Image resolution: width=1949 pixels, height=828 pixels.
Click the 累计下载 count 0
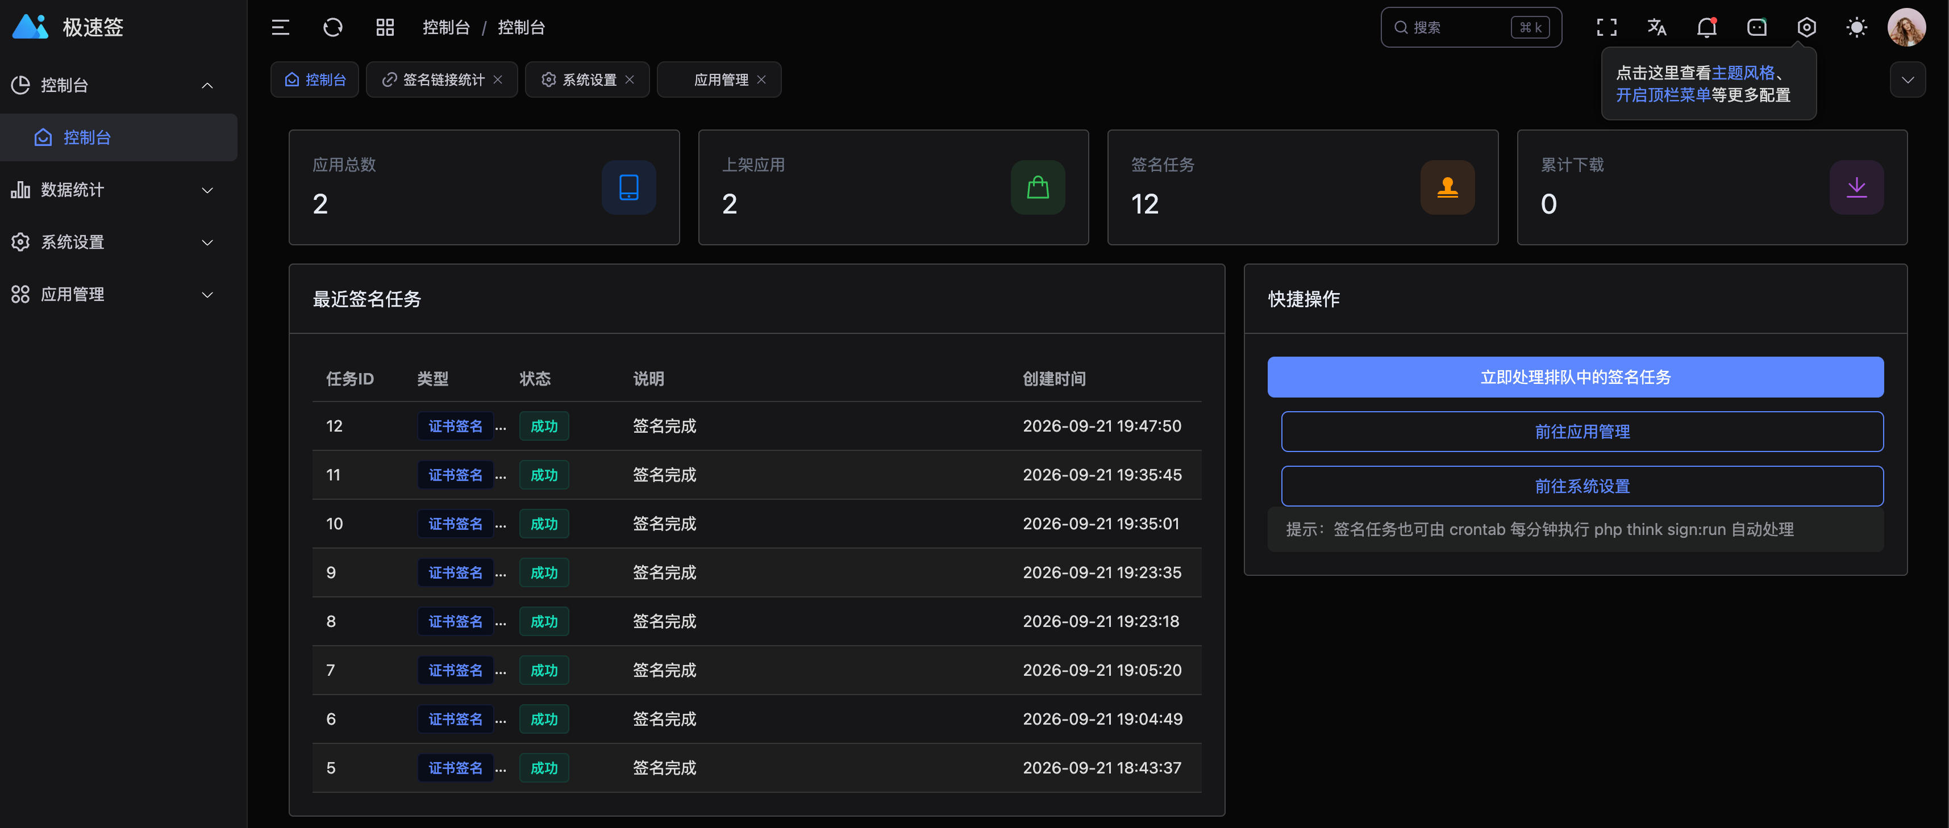pyautogui.click(x=1549, y=204)
